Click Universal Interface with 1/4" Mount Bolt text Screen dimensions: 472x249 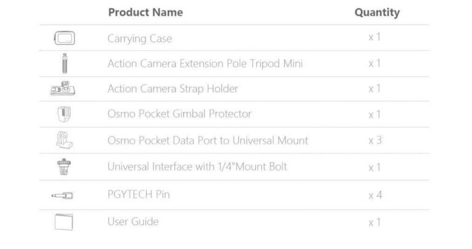(197, 167)
